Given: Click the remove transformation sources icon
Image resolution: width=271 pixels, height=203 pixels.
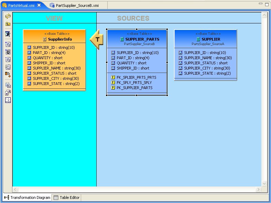Looking at the screenshot, I should tap(8, 60).
